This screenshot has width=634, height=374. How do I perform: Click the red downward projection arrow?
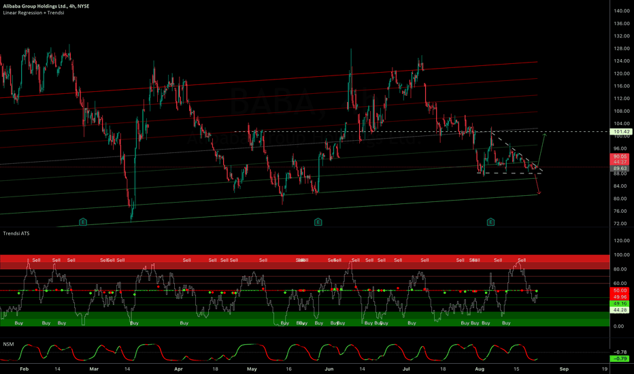point(537,184)
